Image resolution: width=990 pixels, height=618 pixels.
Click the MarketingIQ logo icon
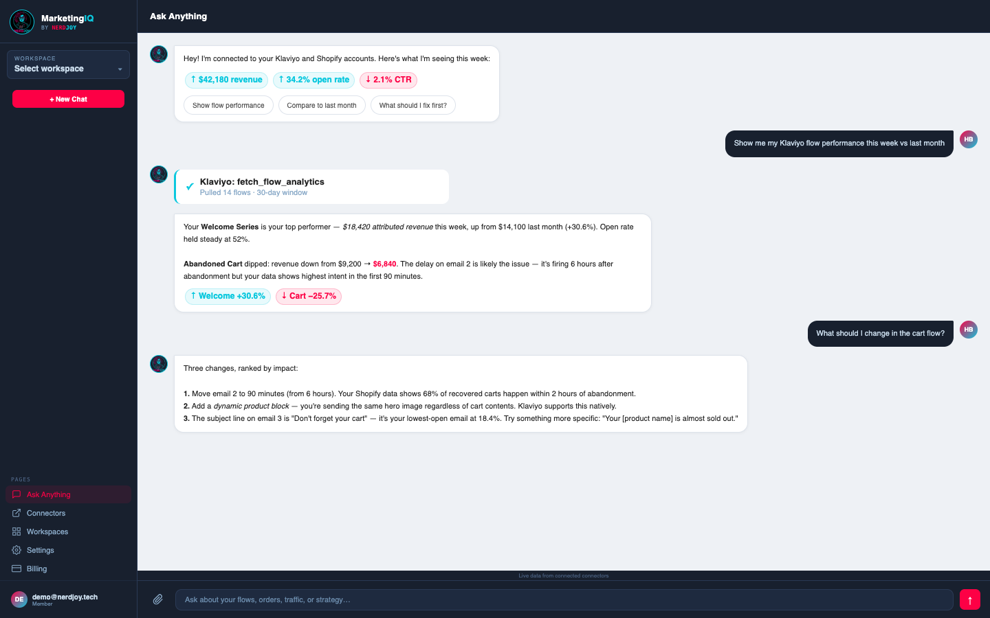tap(22, 22)
